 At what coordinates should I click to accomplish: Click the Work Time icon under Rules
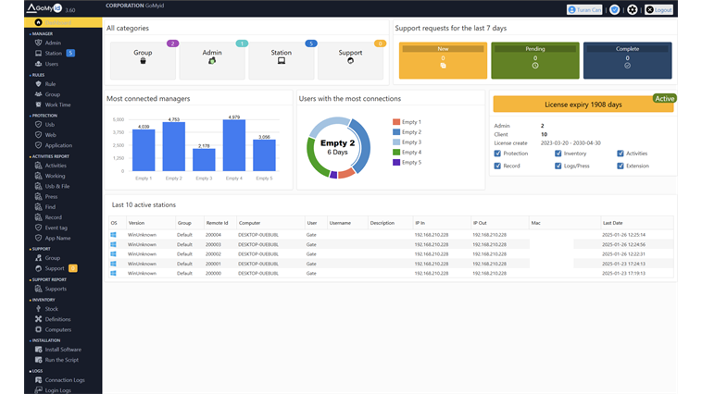click(x=38, y=105)
